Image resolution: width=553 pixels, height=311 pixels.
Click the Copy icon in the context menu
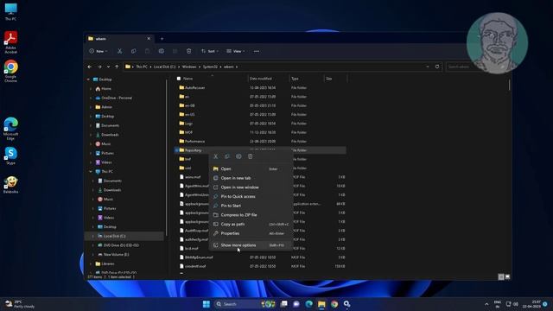coord(227,156)
